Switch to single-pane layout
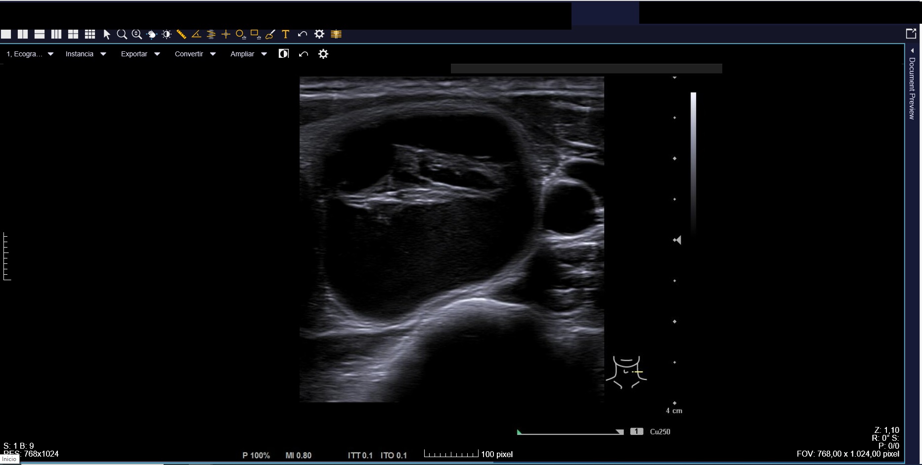 [6, 34]
